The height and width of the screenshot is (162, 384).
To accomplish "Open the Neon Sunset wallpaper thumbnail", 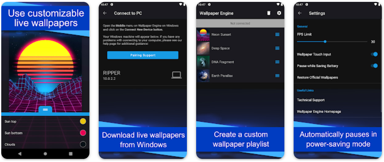I will pos(203,34).
